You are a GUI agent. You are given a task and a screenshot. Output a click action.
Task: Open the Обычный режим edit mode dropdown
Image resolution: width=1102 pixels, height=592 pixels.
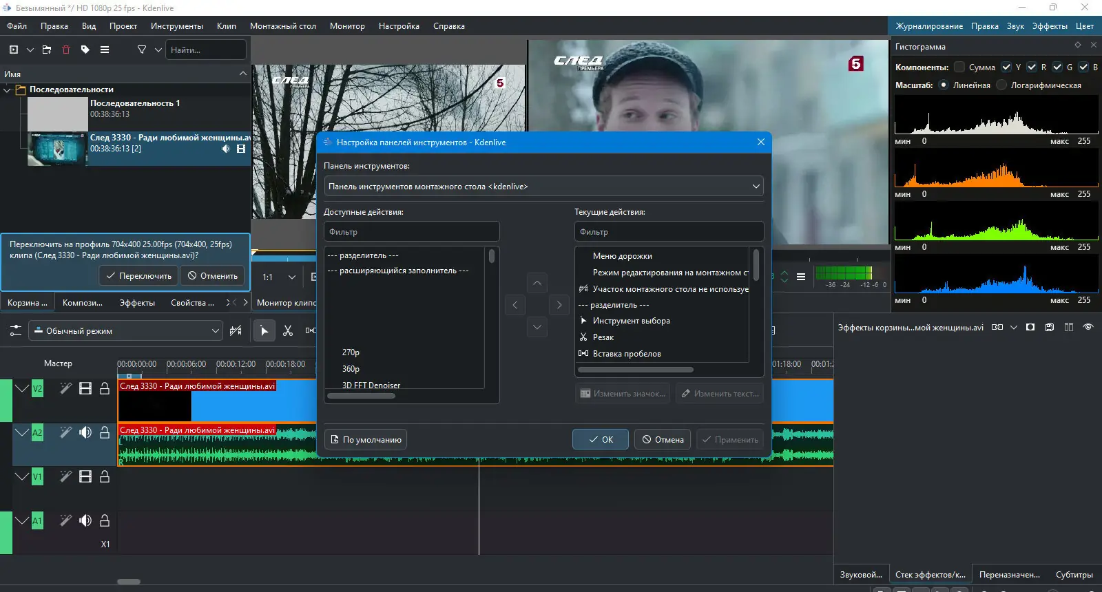127,331
